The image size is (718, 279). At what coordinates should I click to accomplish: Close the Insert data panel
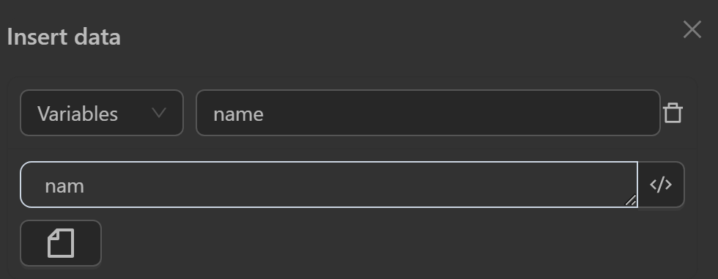point(692,30)
